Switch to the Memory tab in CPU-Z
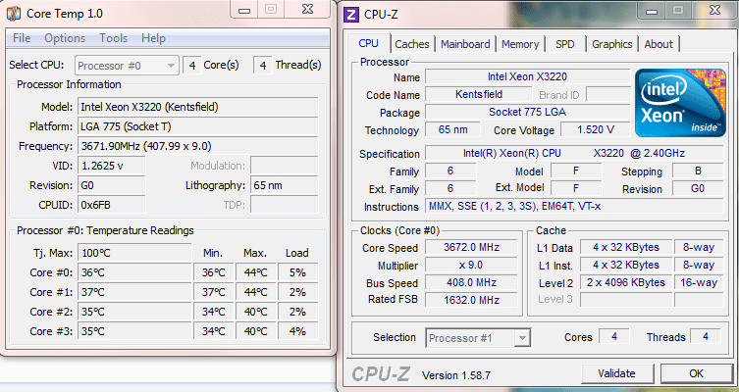 pyautogui.click(x=520, y=44)
